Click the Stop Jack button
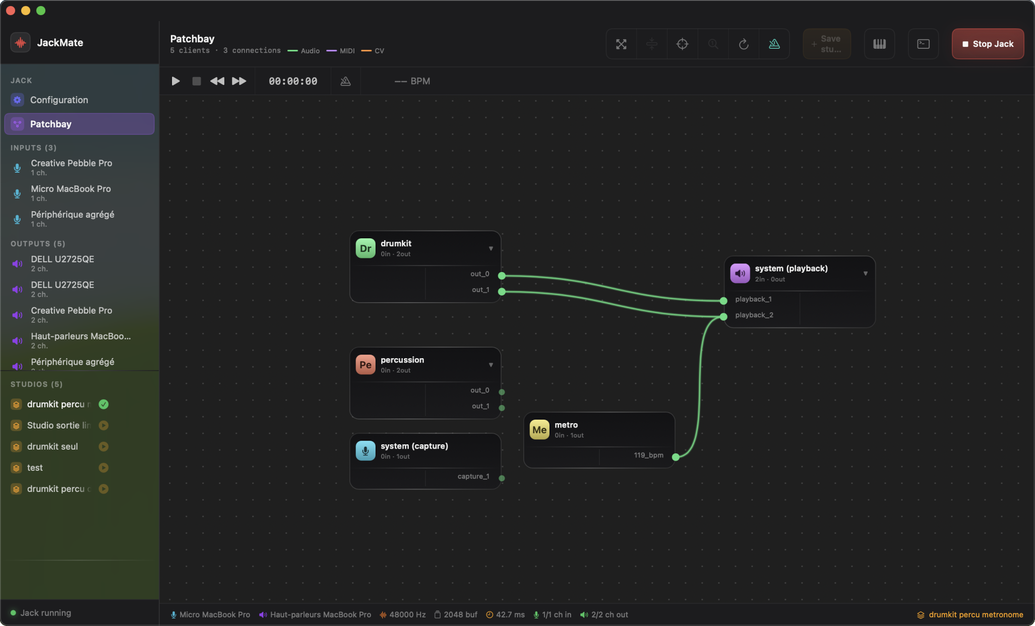1035x626 pixels. coord(987,44)
